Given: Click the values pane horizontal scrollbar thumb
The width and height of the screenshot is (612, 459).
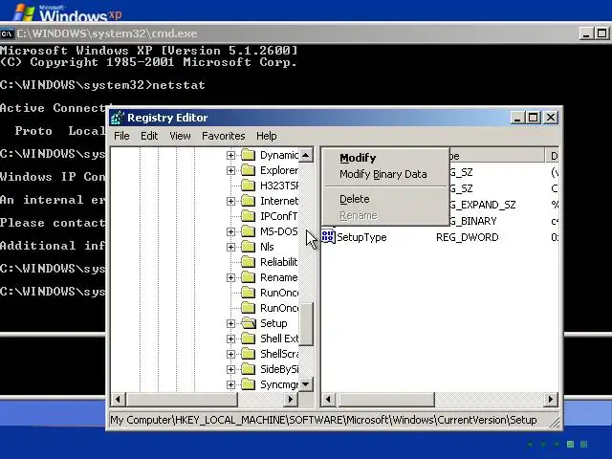Looking at the screenshot, I should coord(384,400).
